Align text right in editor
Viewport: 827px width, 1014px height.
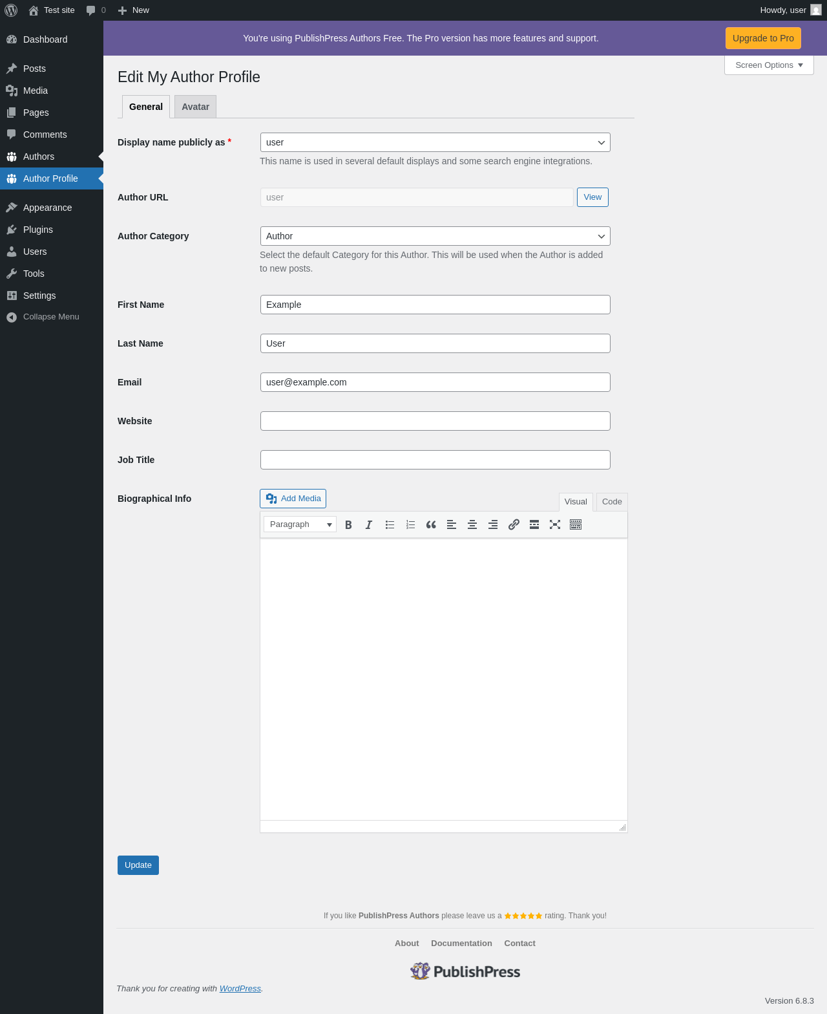coord(493,524)
